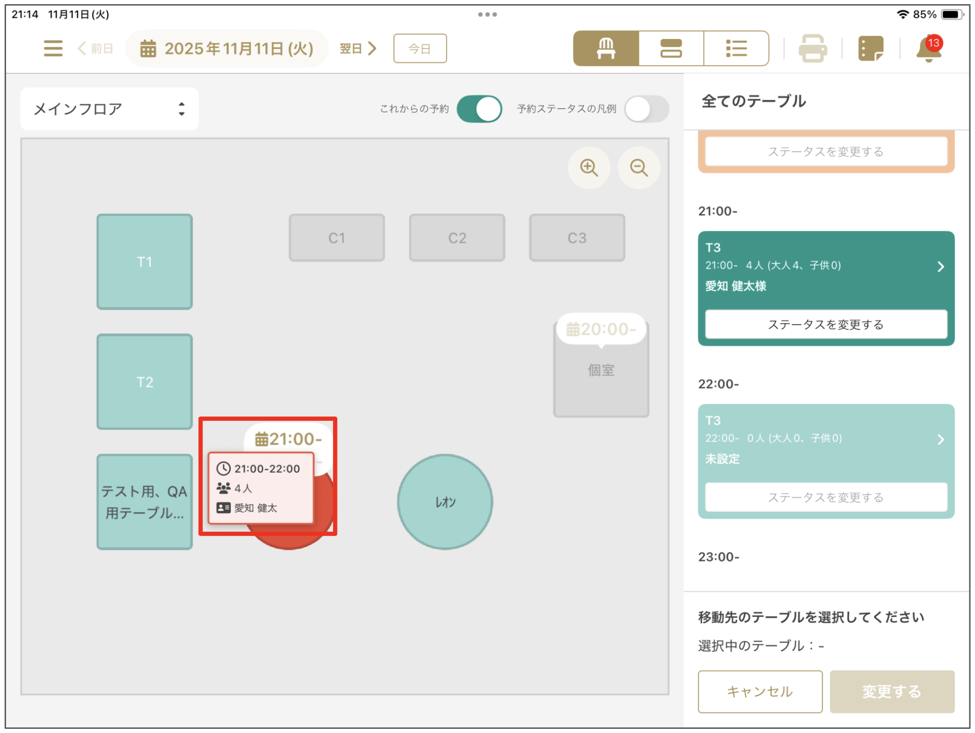Enable 予約ステータスの凡例 toggle

click(646, 109)
